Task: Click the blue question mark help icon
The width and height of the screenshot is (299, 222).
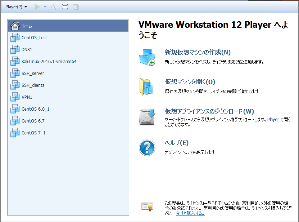Action: click(x=147, y=148)
